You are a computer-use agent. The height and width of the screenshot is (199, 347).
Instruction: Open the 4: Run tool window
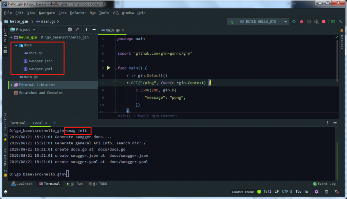click(75, 184)
